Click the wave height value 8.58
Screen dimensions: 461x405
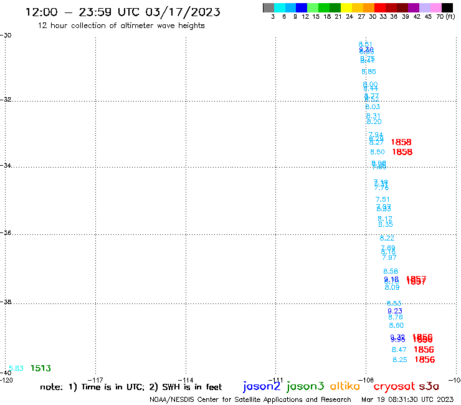tap(391, 271)
